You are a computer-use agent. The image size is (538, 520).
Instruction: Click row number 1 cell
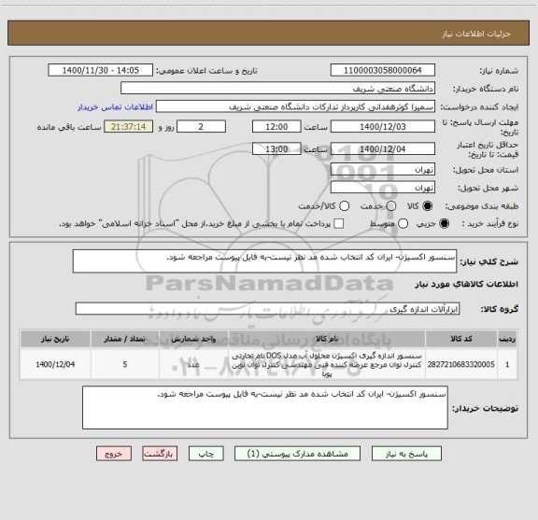click(x=507, y=364)
